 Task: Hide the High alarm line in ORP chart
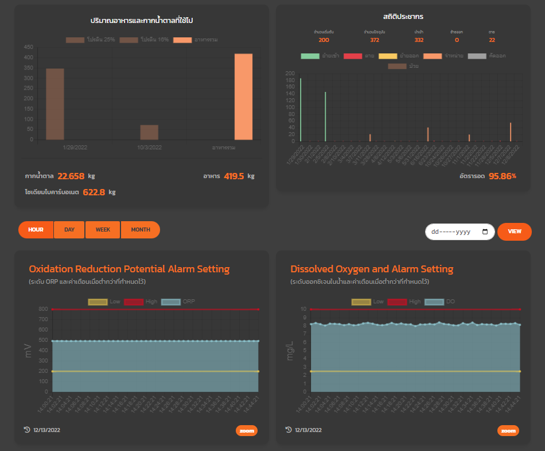[133, 302]
